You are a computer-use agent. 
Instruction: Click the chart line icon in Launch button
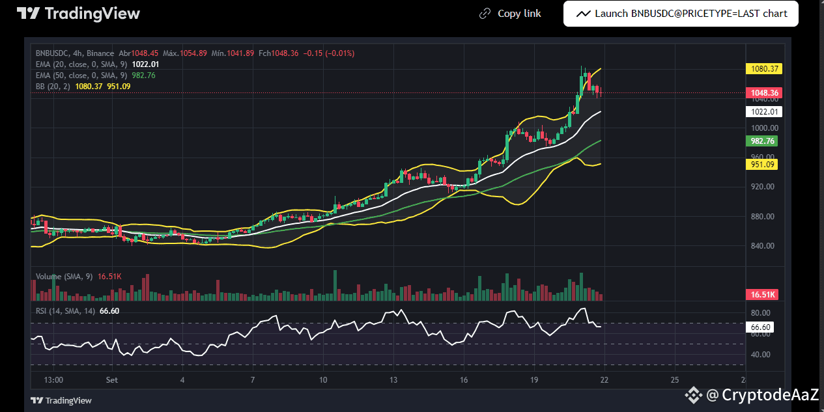583,14
